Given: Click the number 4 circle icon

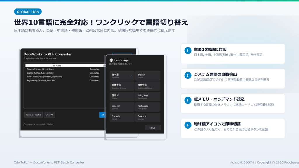Looking at the screenshot, I should [188, 125].
